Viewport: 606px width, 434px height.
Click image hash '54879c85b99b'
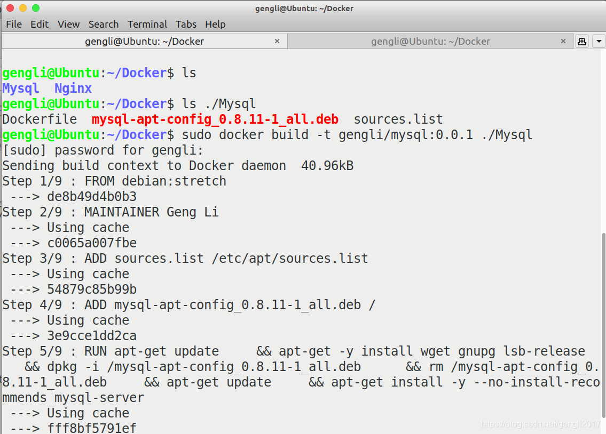pyautogui.click(x=92, y=289)
